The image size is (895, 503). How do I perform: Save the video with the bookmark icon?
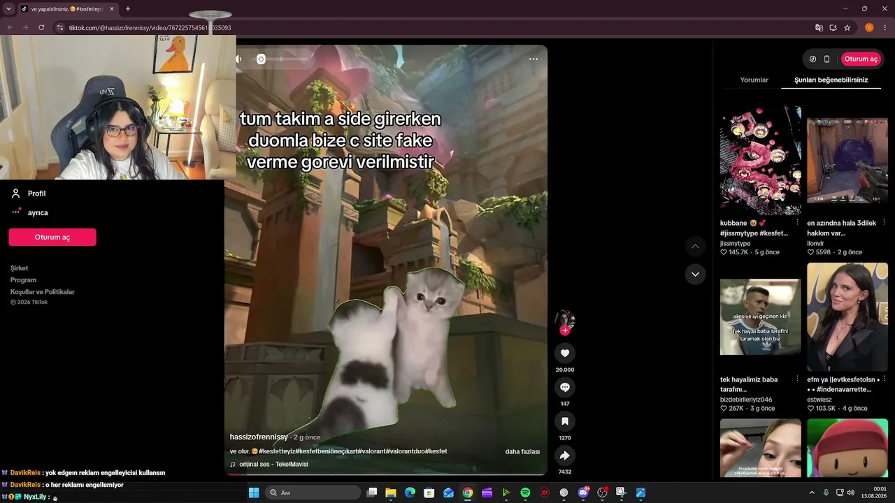click(x=565, y=421)
